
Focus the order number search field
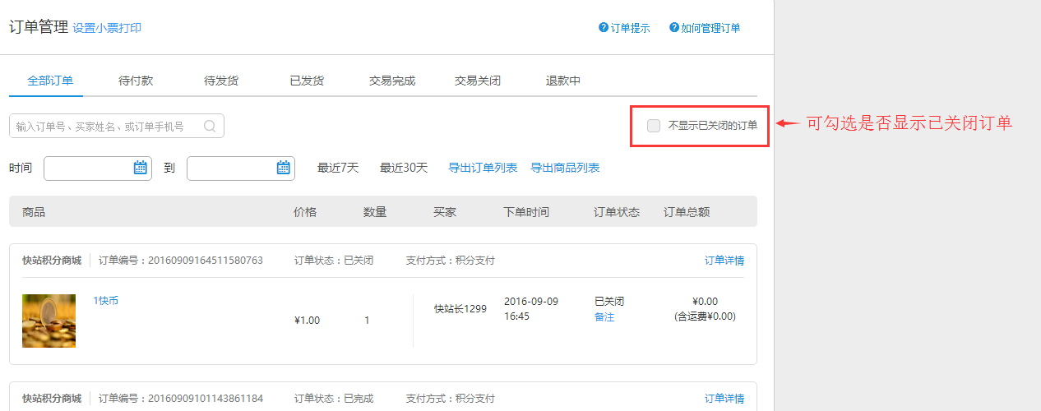coord(107,126)
